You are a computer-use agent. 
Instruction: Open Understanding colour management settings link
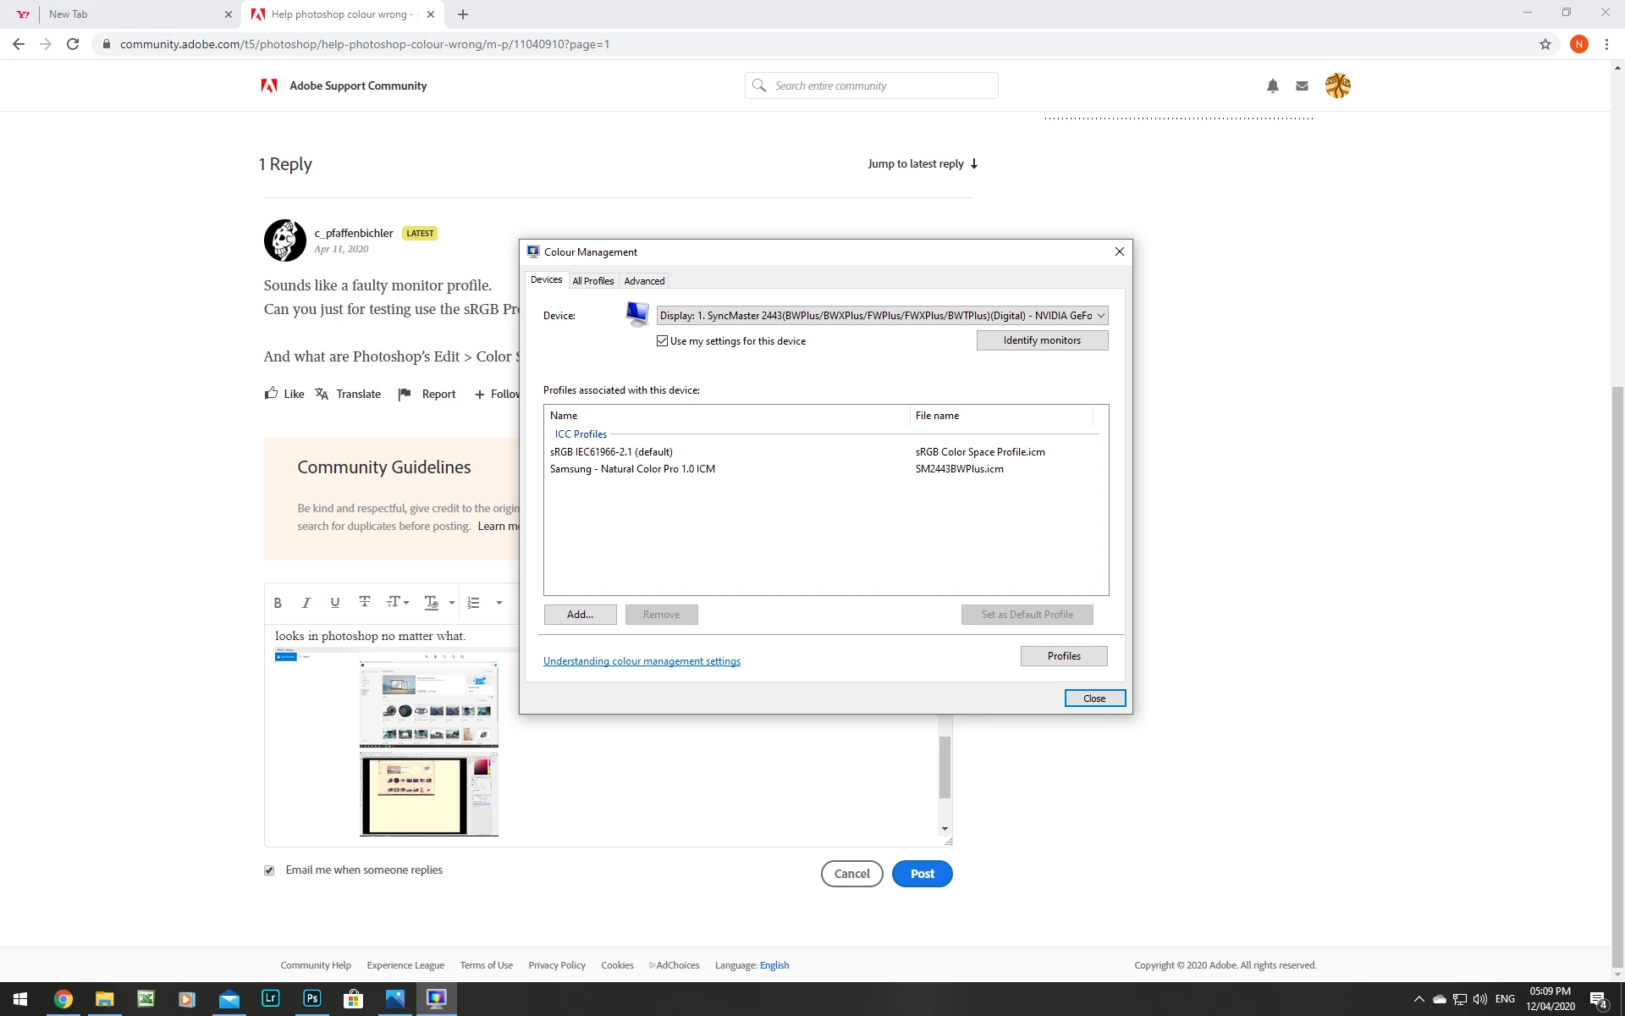(642, 661)
